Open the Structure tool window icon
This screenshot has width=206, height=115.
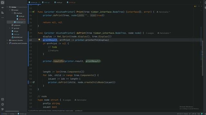point(3,13)
